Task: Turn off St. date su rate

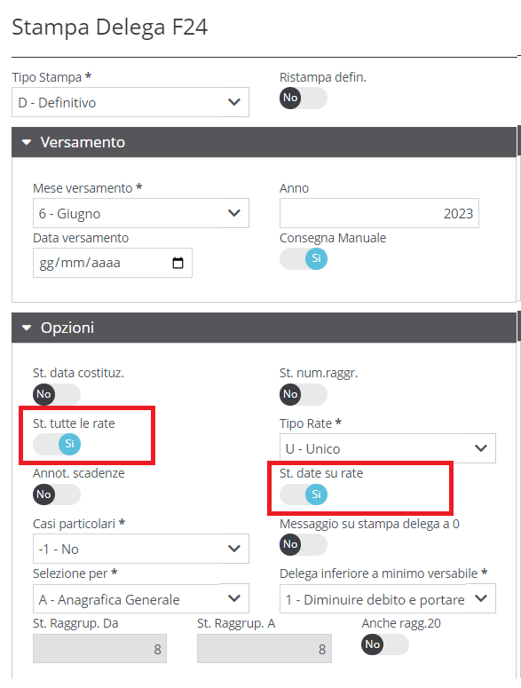Action: click(304, 494)
